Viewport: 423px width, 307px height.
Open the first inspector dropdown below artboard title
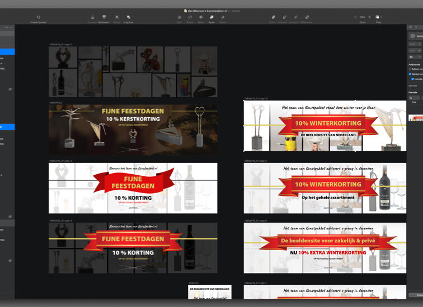415,44
